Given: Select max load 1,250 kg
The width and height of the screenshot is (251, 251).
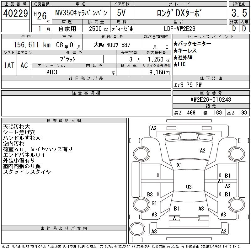Looking at the screenshot, I should click(x=158, y=59).
